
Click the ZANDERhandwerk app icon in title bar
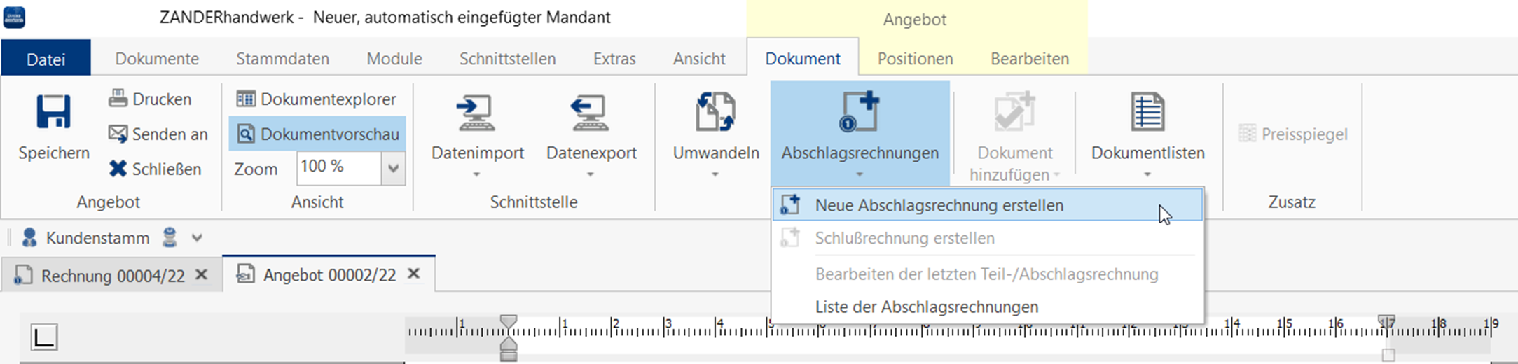[x=15, y=17]
